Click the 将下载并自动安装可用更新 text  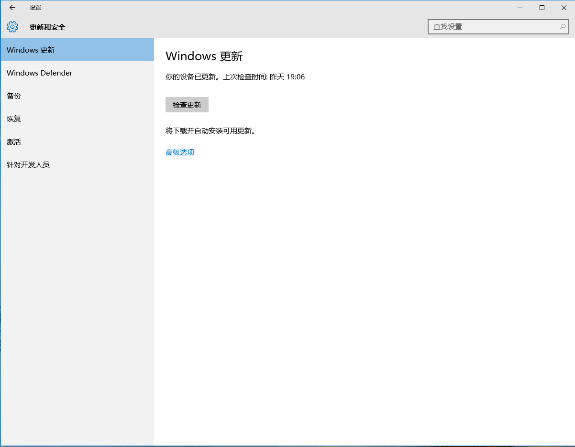[210, 131]
